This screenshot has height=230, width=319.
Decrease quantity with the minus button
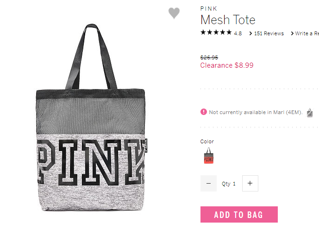click(x=208, y=183)
